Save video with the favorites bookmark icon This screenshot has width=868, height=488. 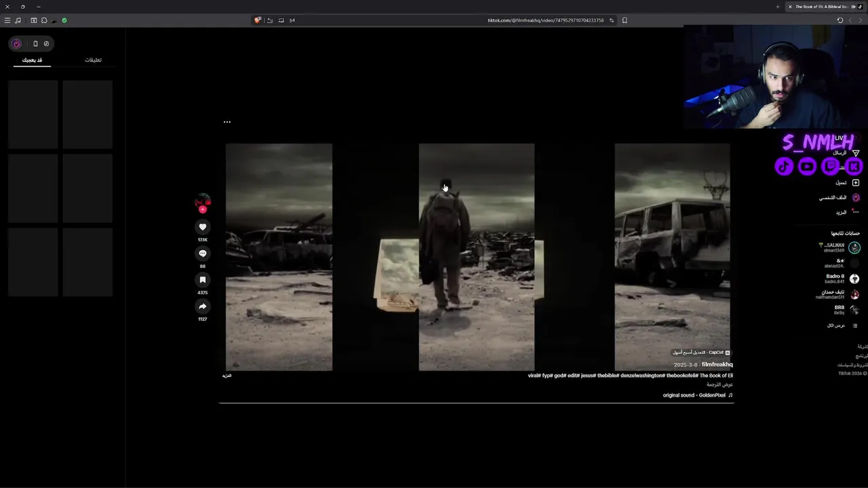pos(202,280)
